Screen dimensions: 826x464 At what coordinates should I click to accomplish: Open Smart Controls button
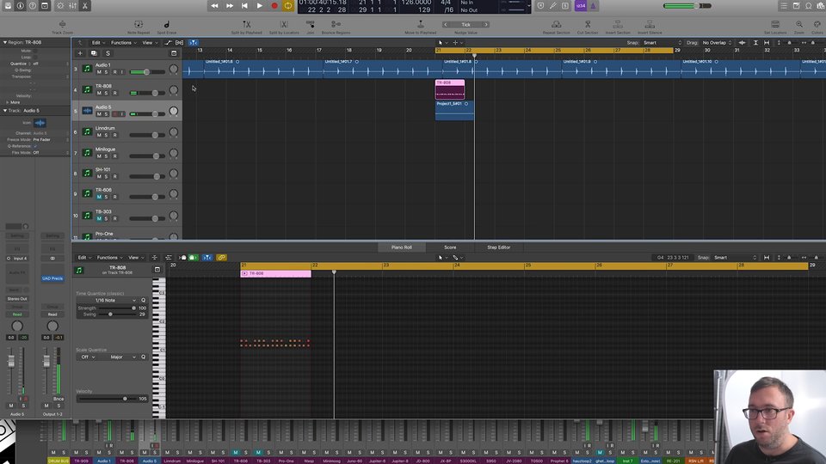click(60, 6)
